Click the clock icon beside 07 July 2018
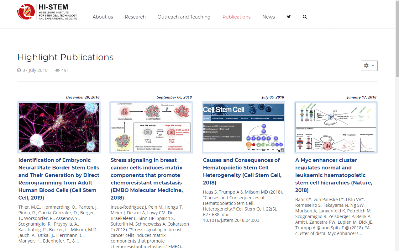 click(19, 70)
